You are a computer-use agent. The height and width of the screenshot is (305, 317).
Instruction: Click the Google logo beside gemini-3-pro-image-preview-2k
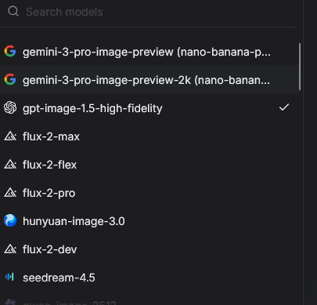10,79
